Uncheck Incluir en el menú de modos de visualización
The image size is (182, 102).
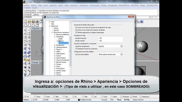click(76, 27)
